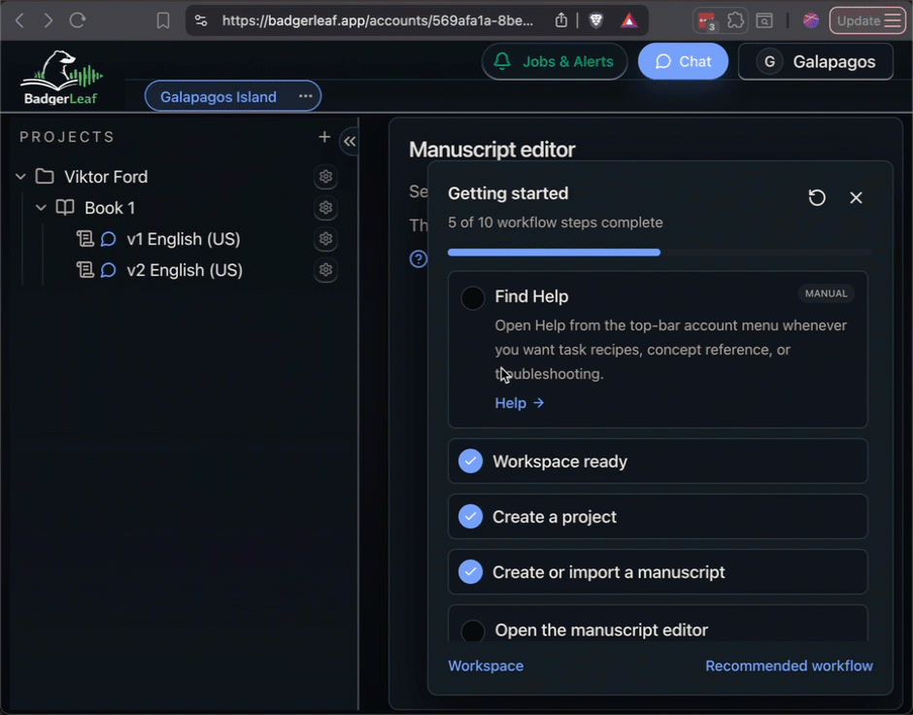
Task: Click the BadgerLeaf logo
Action: tap(61, 78)
